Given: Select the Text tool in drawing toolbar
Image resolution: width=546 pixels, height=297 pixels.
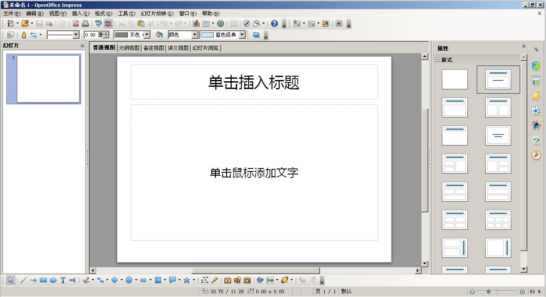Looking at the screenshot, I should [x=63, y=280].
